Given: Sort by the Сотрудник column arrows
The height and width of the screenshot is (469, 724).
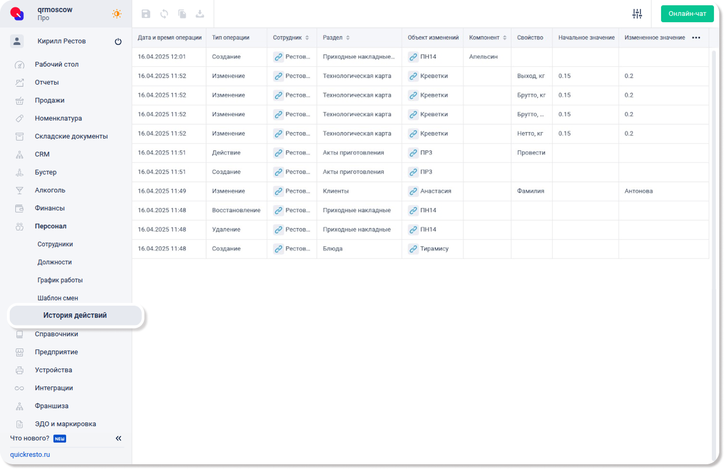Looking at the screenshot, I should tap(307, 38).
